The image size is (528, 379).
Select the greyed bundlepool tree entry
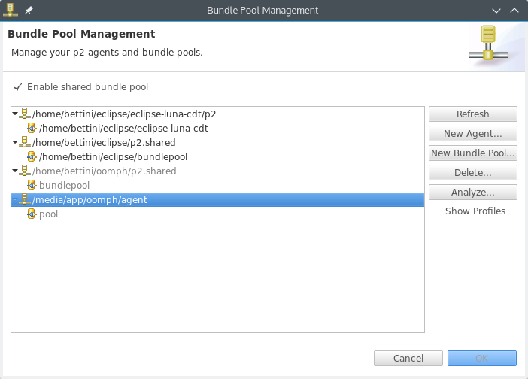pos(64,185)
